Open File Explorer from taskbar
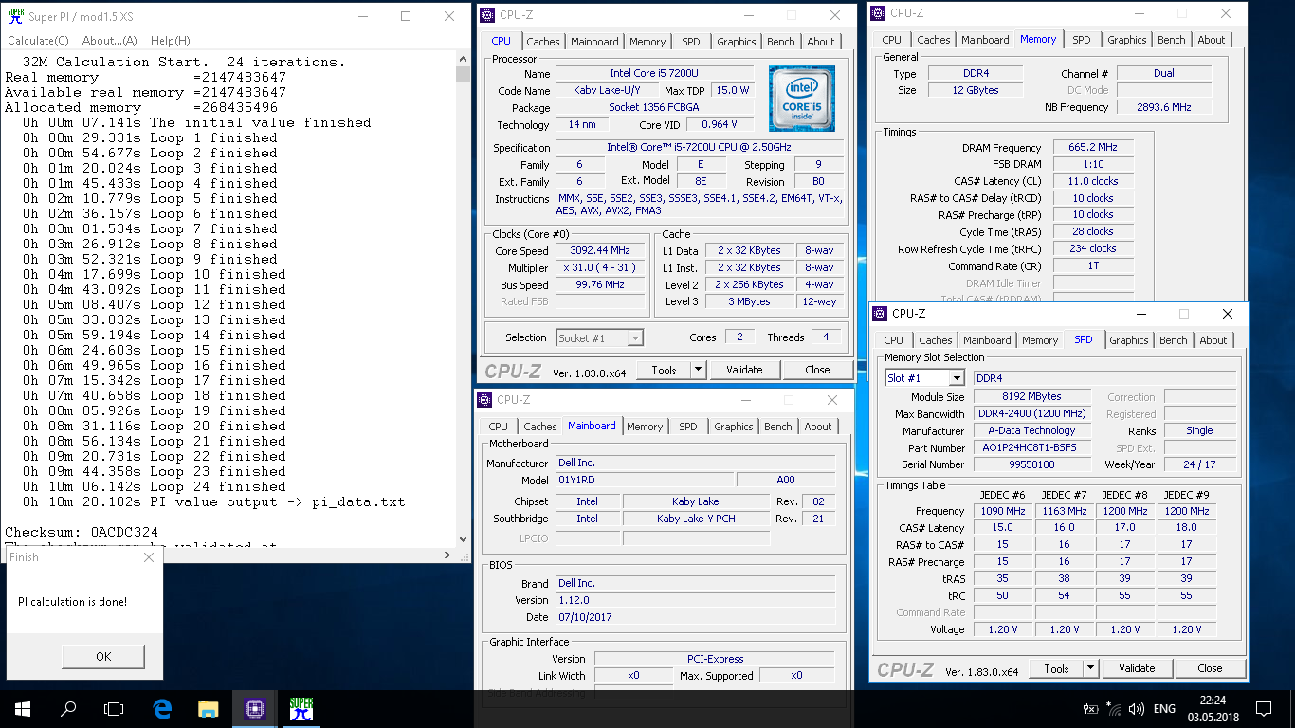This screenshot has width=1295, height=728. point(209,708)
